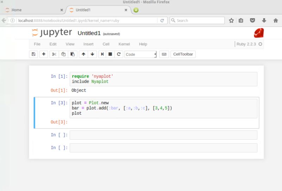Close the Home tab
Screen dimensions: 282x191
click(x=62, y=10)
